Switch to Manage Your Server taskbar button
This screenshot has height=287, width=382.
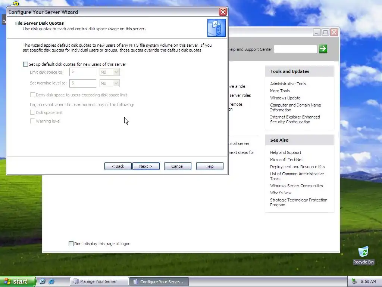coord(99,281)
